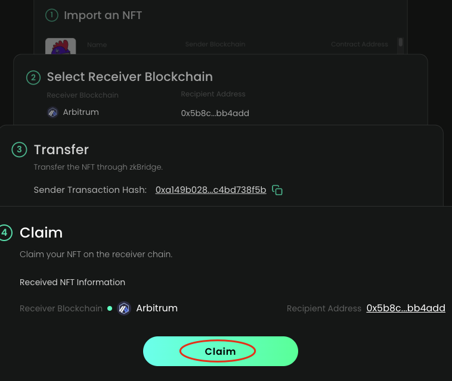Click Arbitrum logo under Select Receiver Blockchain
452x381 pixels.
coord(53,112)
